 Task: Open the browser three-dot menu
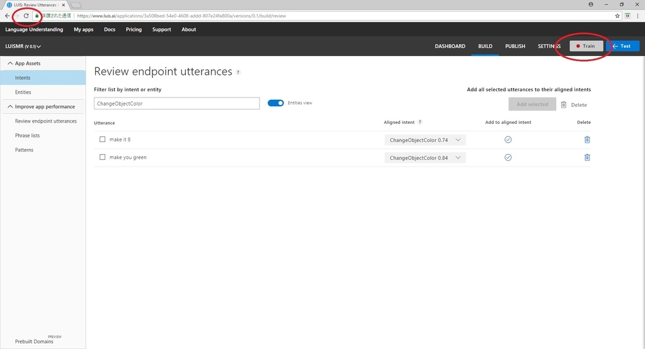pyautogui.click(x=638, y=16)
